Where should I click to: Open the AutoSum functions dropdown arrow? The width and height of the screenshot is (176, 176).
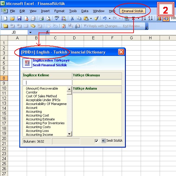pos(138,18)
